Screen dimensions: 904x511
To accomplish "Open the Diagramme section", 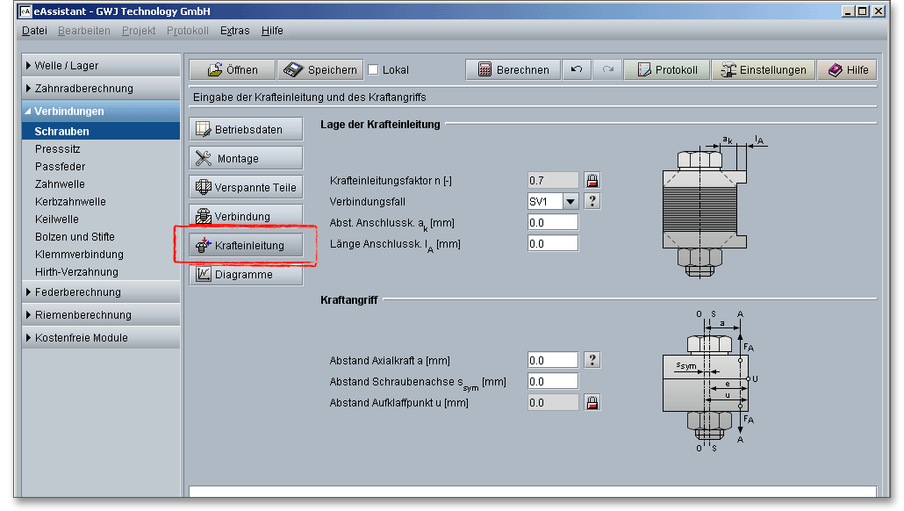I will (x=246, y=275).
